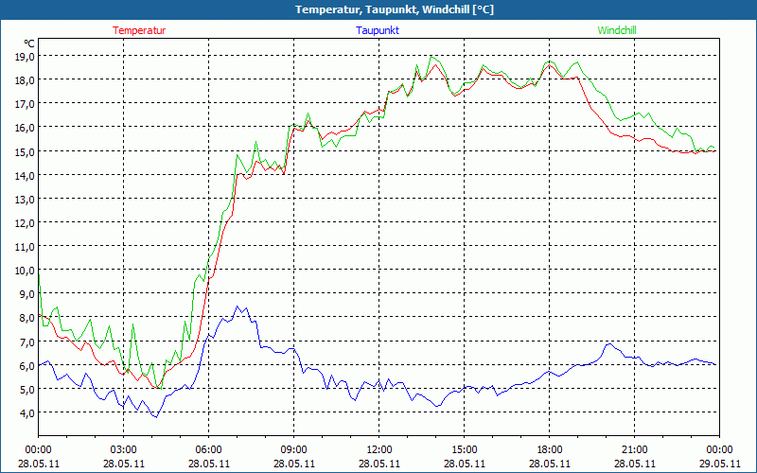Viewport: 757px width, 473px height.
Task: Click the 4,0 y-axis value
Action: click(27, 412)
